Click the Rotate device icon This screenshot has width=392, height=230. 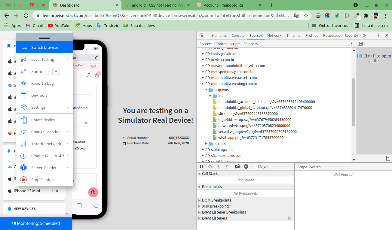[23, 120]
